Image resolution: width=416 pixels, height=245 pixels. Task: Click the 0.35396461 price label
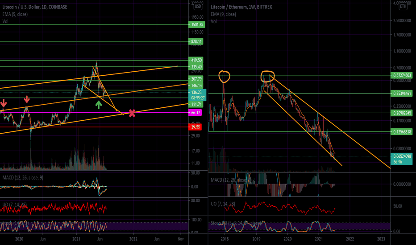click(x=402, y=94)
